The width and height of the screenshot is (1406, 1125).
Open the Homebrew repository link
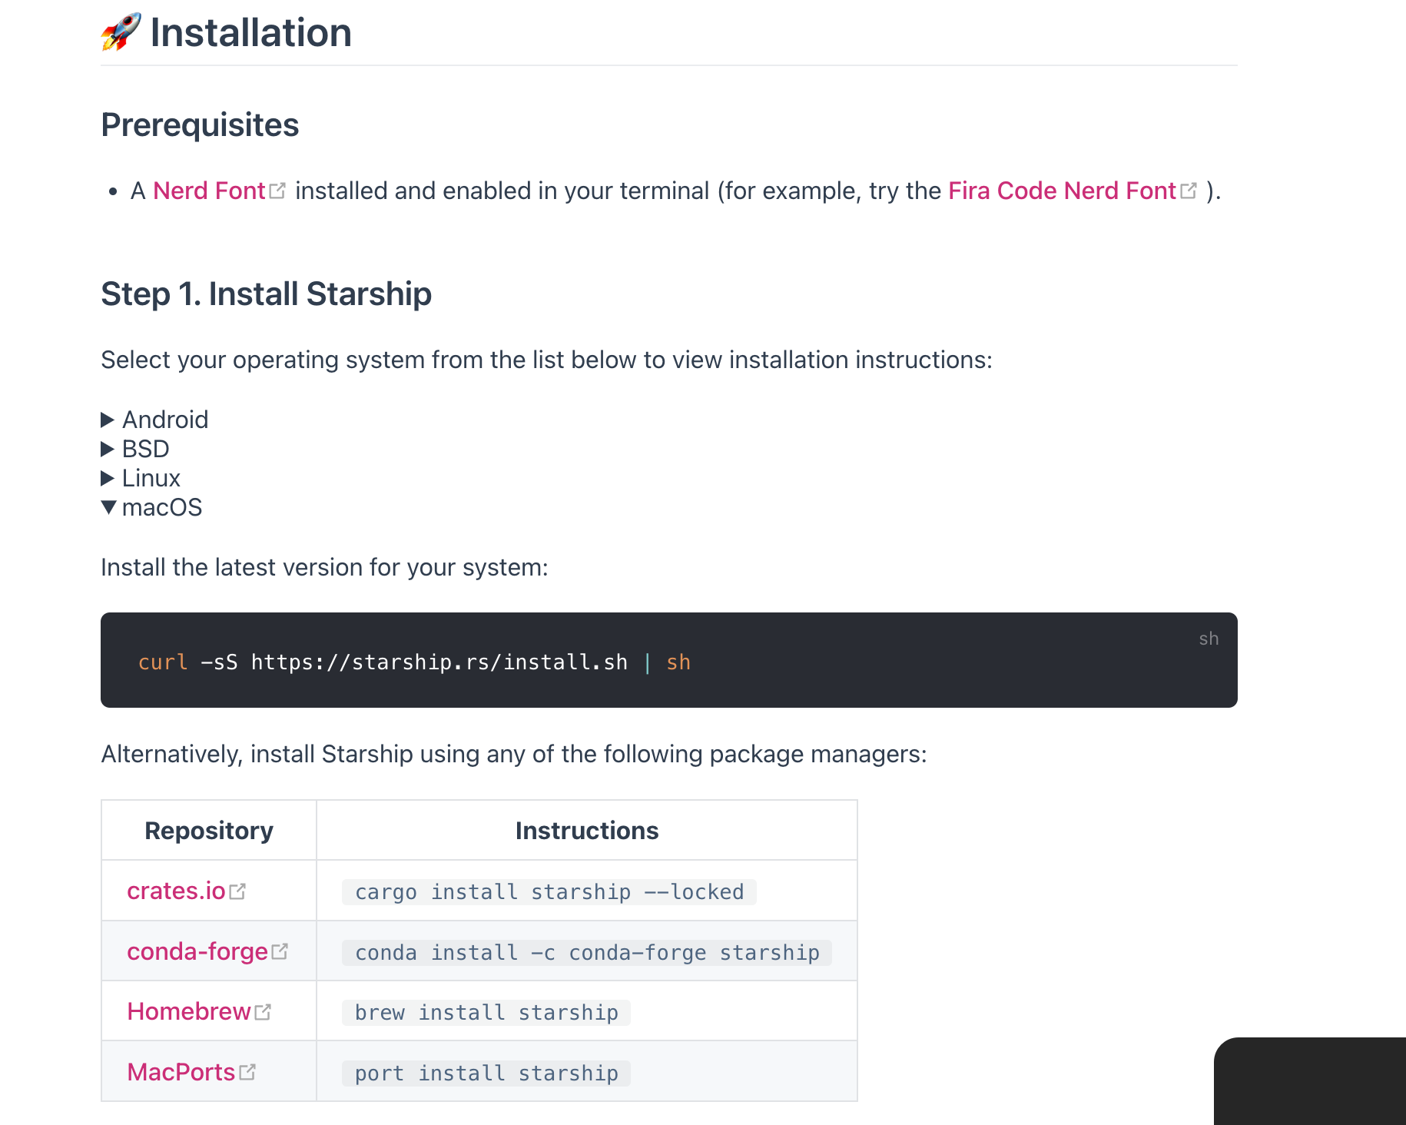[189, 1011]
